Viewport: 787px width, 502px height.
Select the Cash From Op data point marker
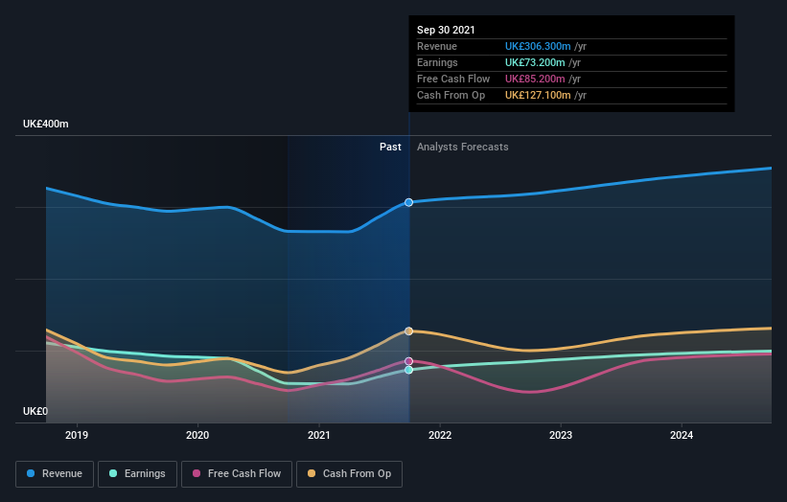(x=408, y=331)
